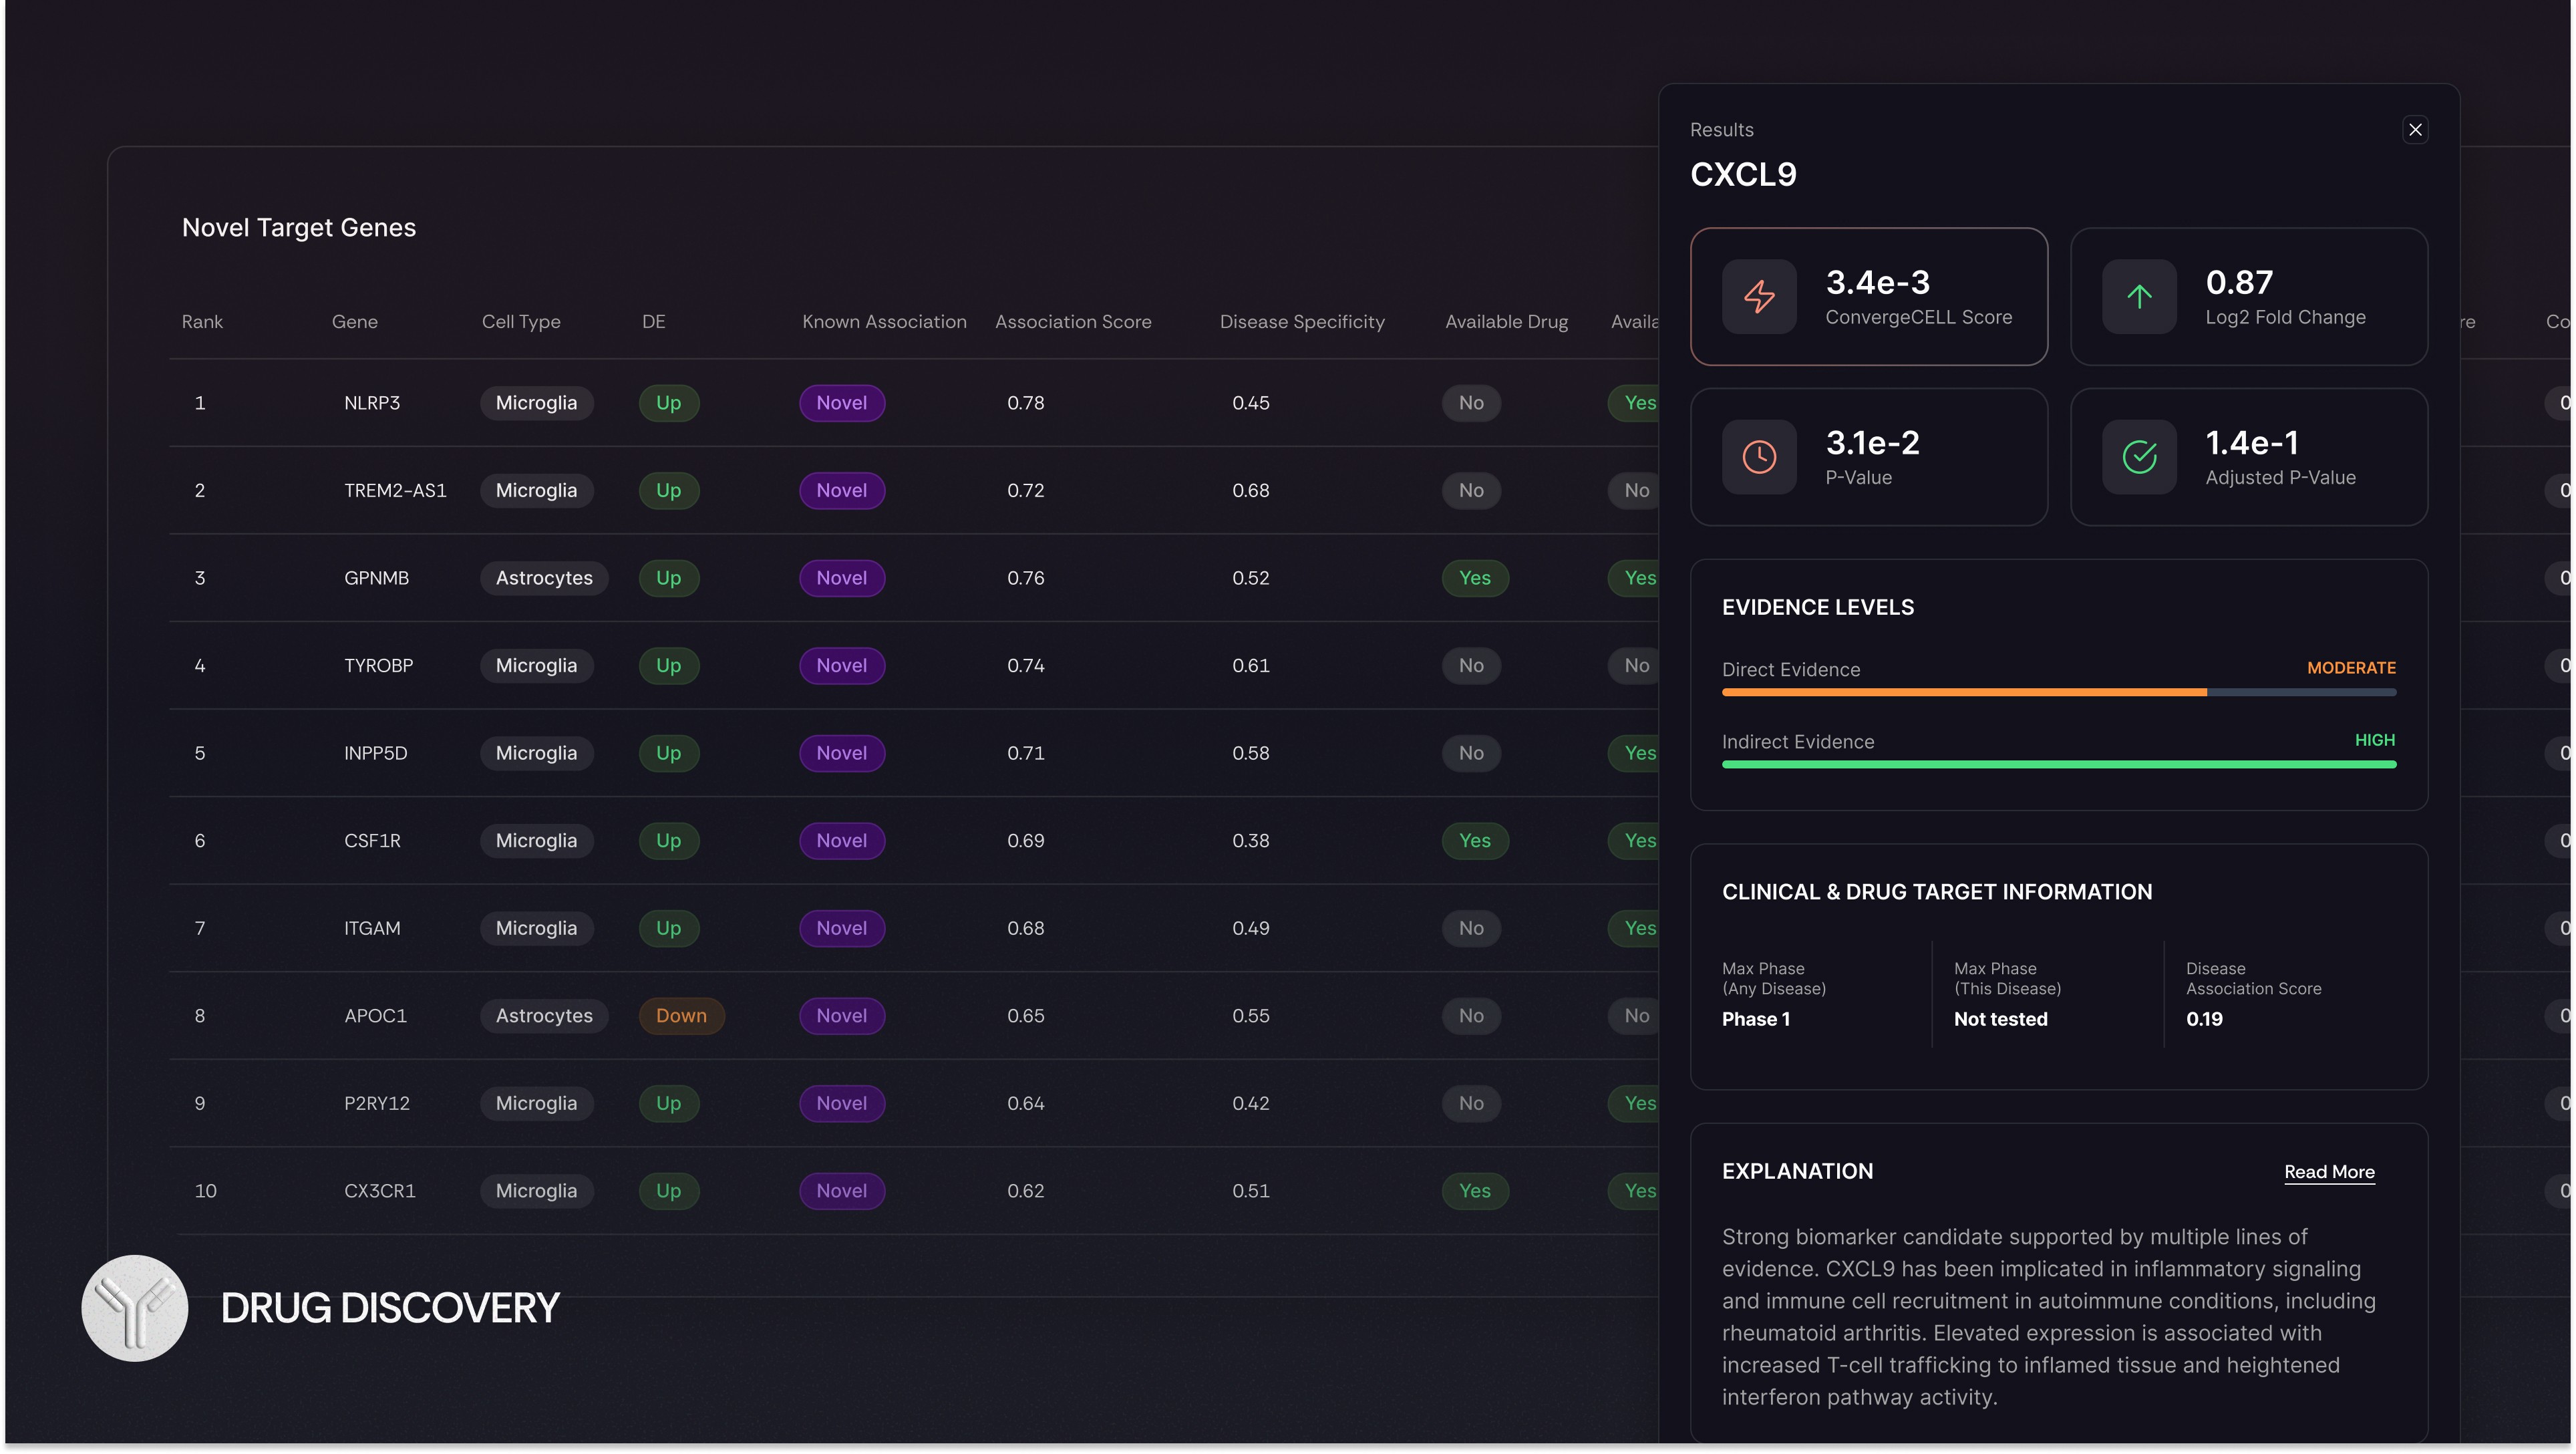Click the Astrocytes tag on GPNMB row
Viewport: 2576px width, 1454px height.
coord(543,578)
